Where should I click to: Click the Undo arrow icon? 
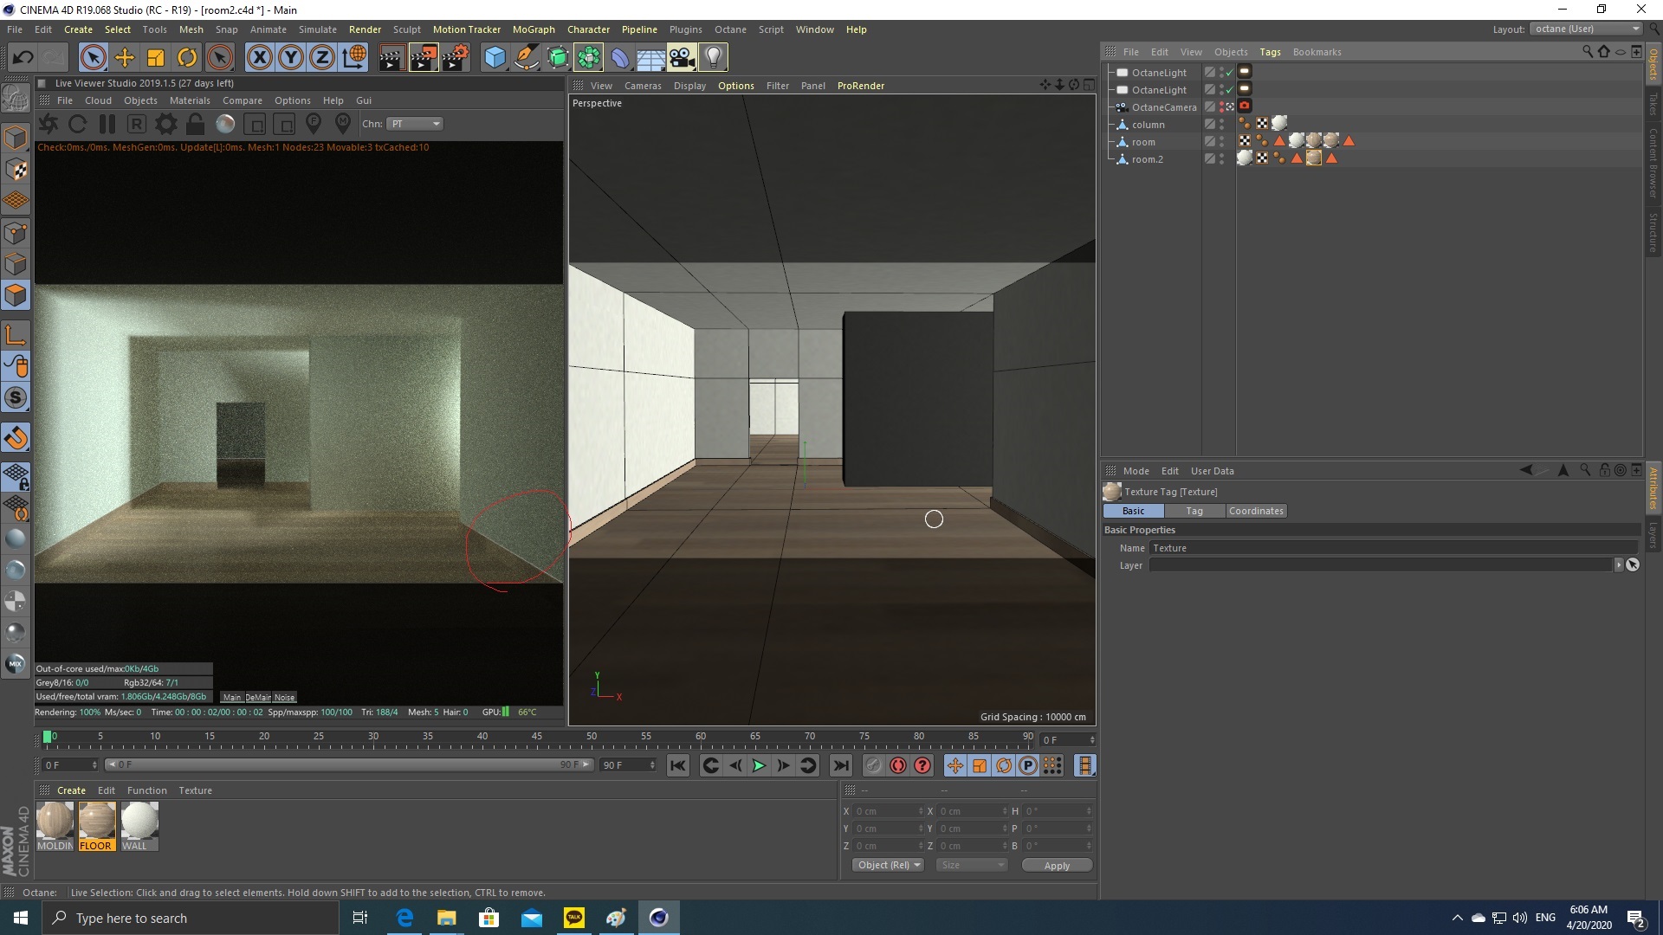(23, 58)
